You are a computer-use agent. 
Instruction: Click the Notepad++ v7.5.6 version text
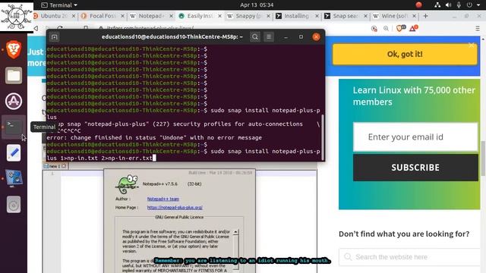pyautogui.click(x=160, y=184)
